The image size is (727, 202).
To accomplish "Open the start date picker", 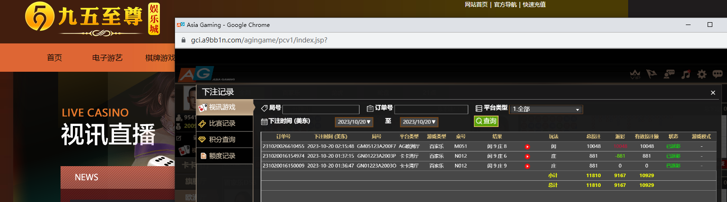I will point(354,122).
